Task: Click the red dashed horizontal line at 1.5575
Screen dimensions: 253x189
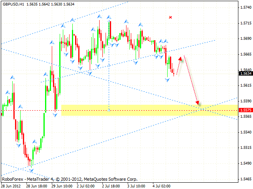Action: 119,110
